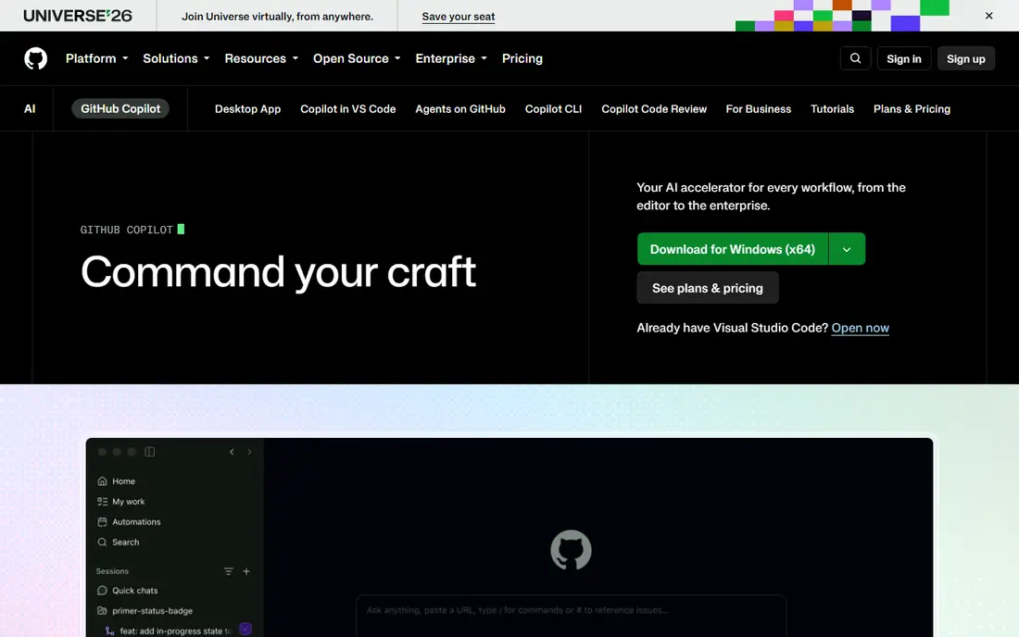Click the "Sessions" heading text

112,571
